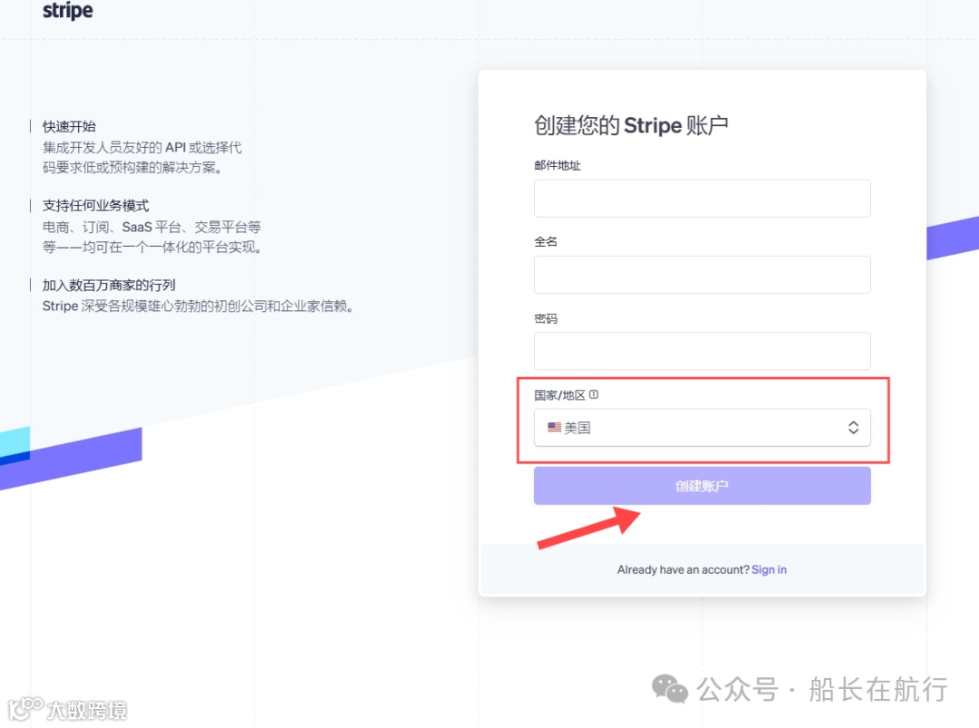Click the 邮件地址 email input field

point(702,199)
